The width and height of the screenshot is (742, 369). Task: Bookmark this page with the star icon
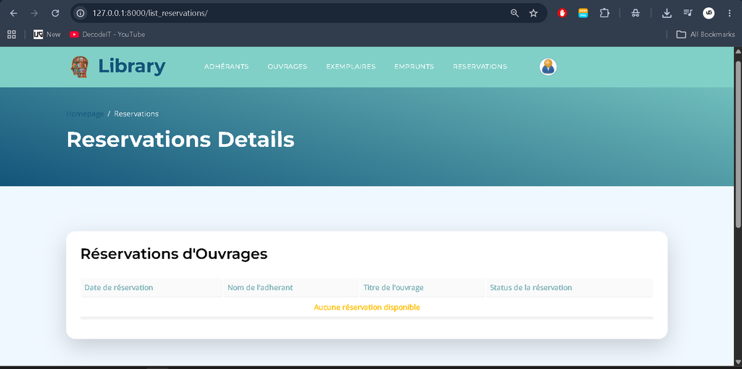click(533, 13)
